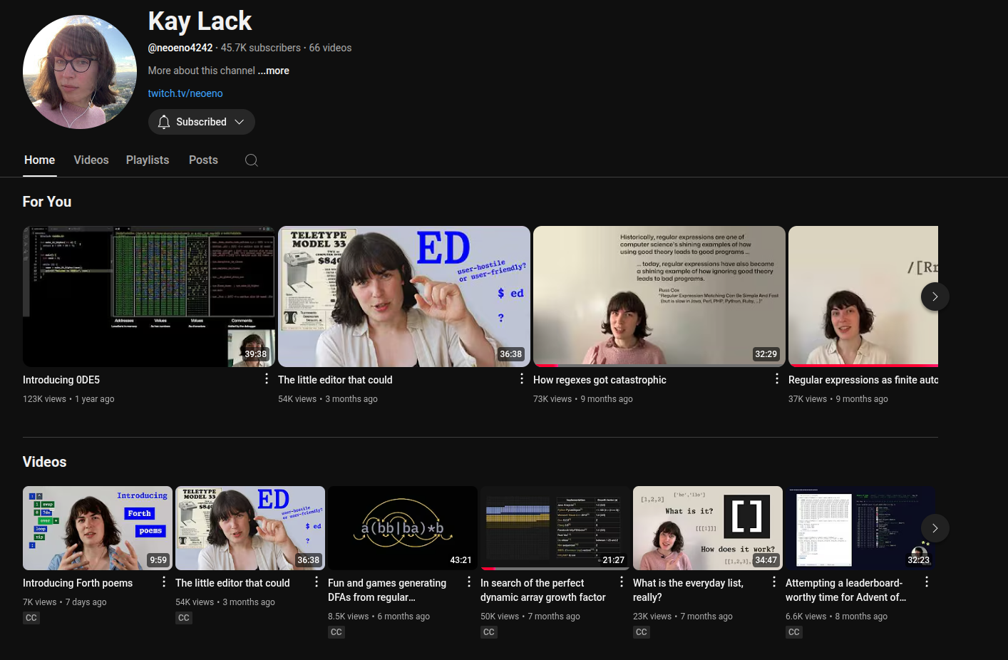1008x660 pixels.
Task: Open options menu for For You's little editor video
Action: click(x=522, y=378)
